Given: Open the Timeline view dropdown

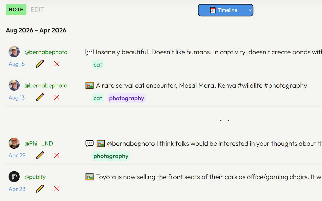Looking at the screenshot, I should (x=226, y=10).
